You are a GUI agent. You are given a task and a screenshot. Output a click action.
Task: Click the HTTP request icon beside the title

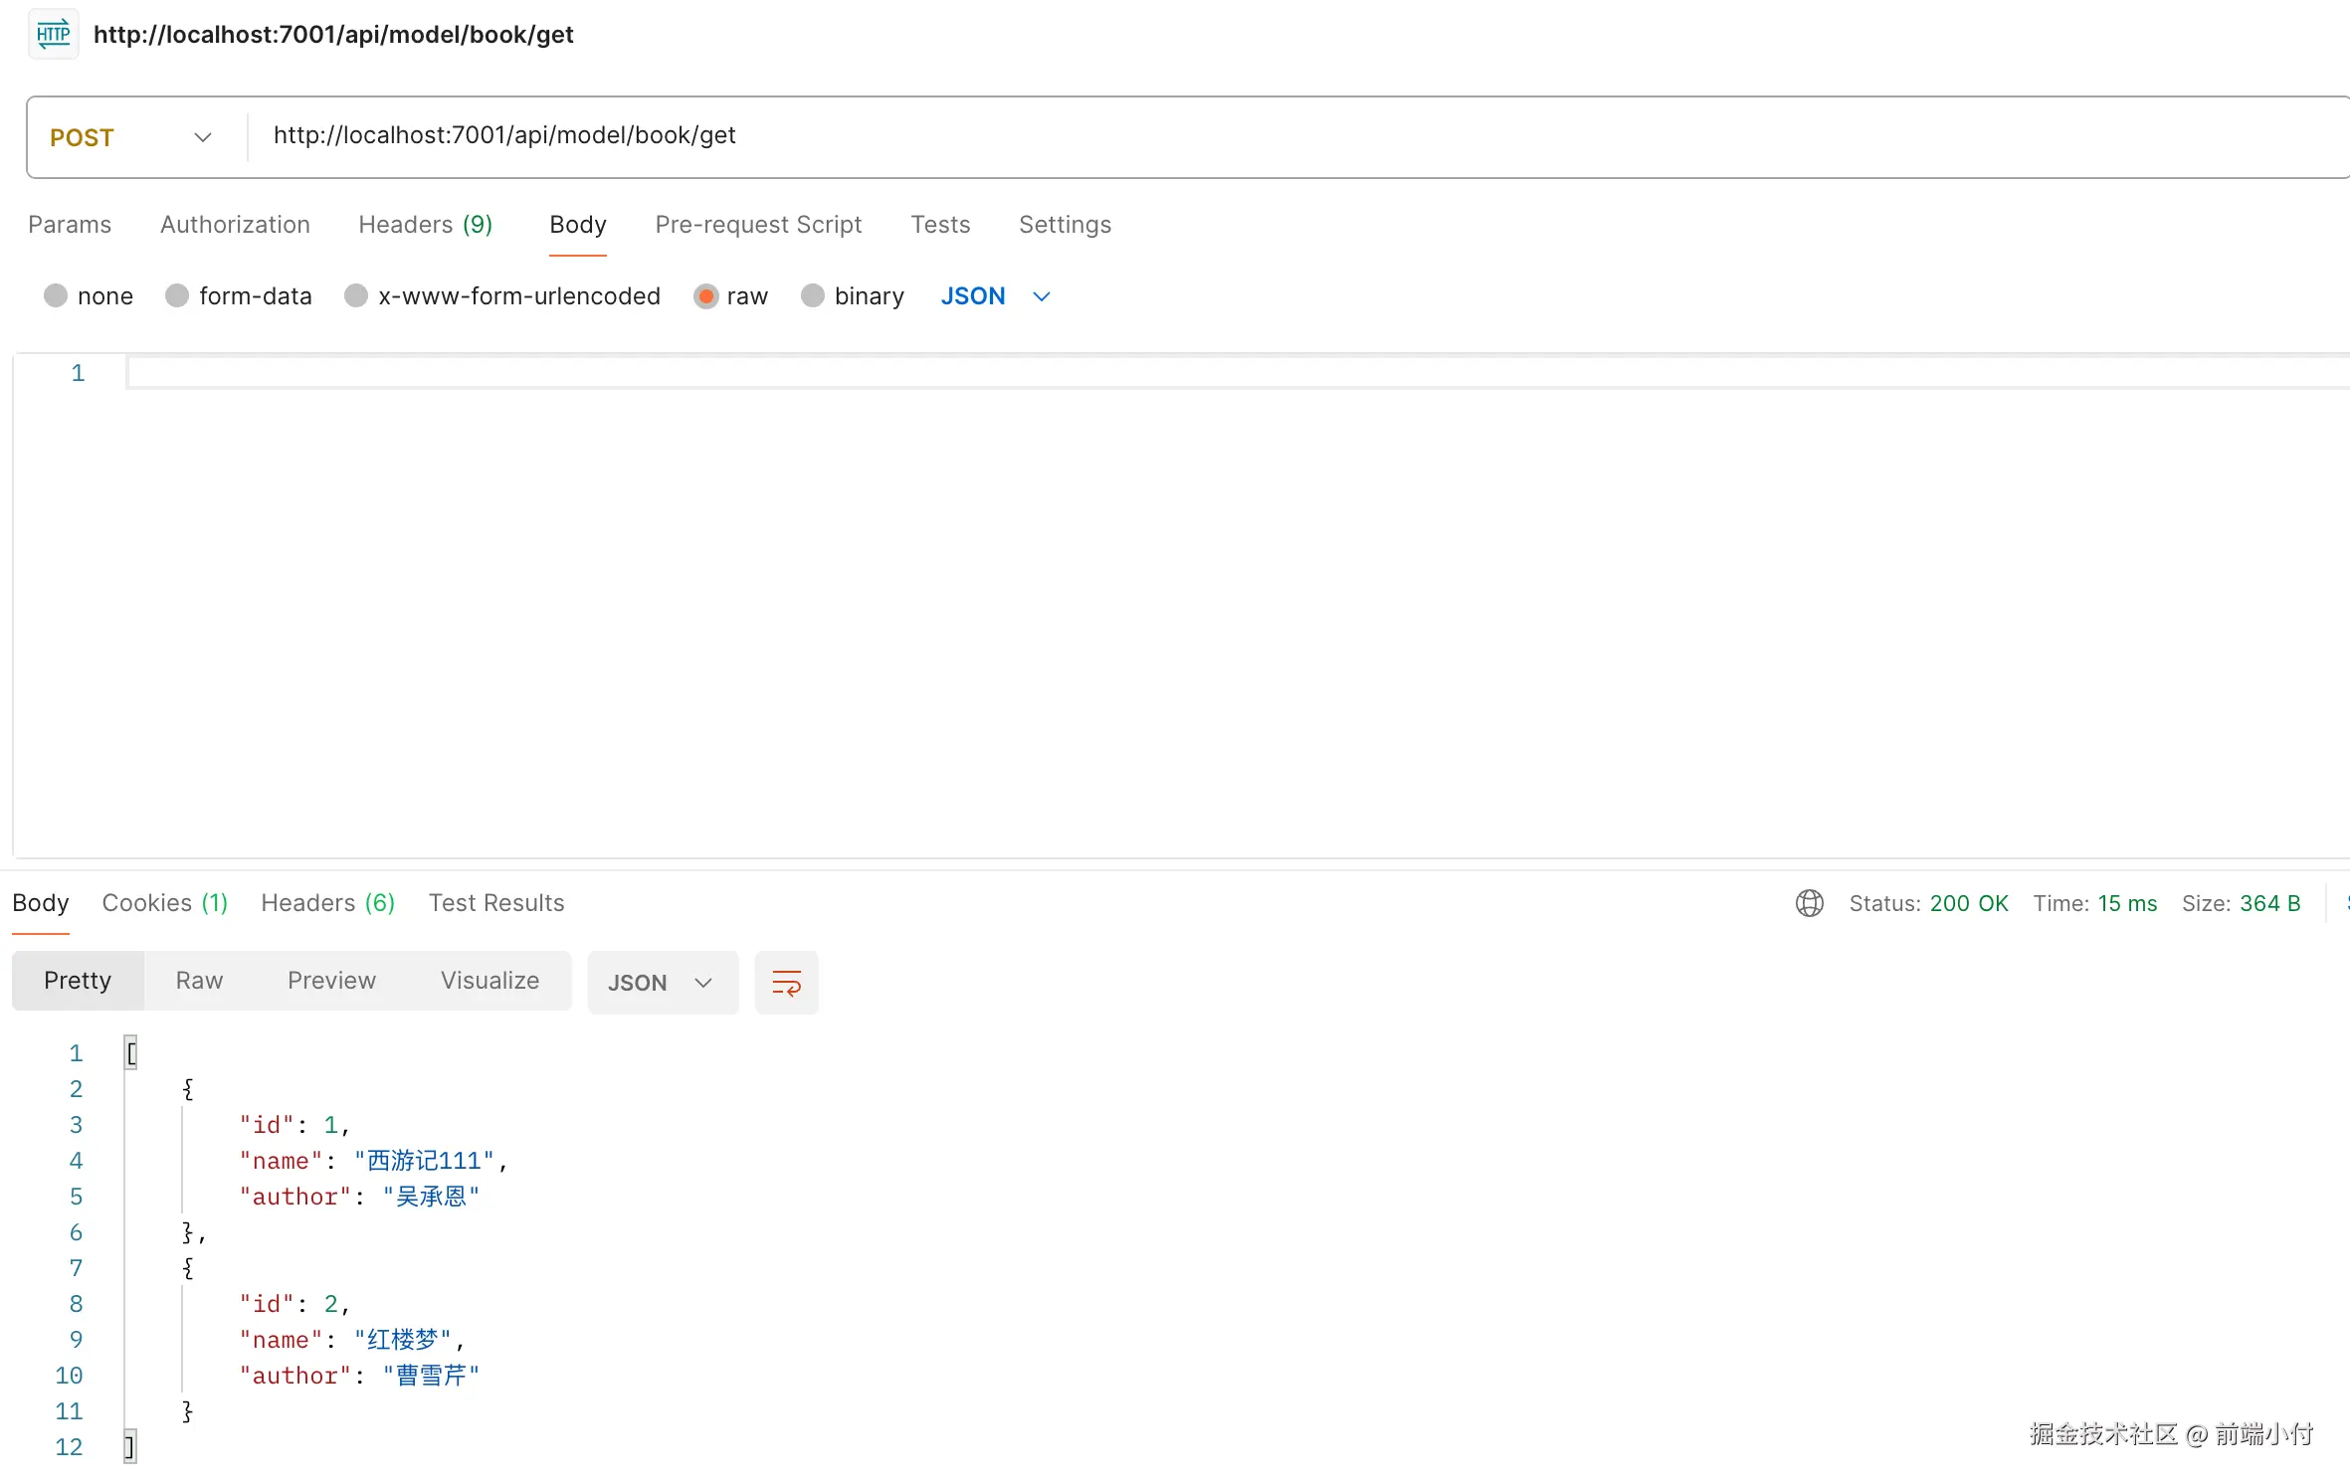tap(53, 35)
